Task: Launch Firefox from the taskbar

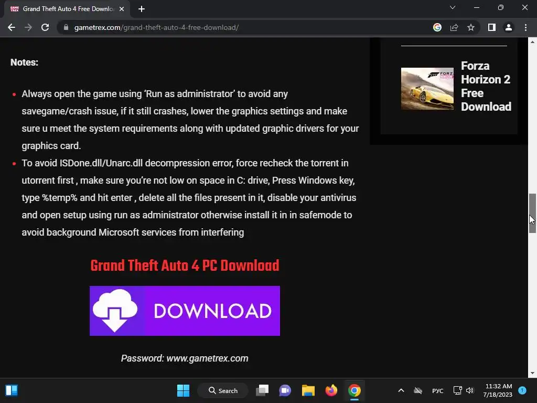Action: point(331,390)
